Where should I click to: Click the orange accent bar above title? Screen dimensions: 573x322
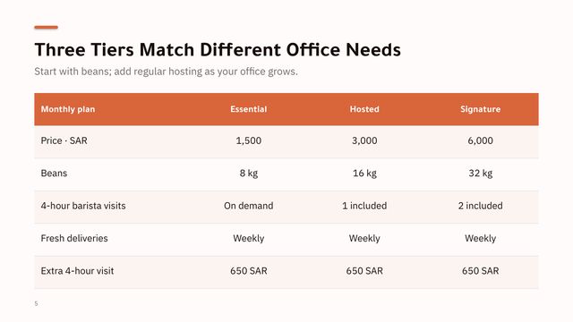[46, 28]
